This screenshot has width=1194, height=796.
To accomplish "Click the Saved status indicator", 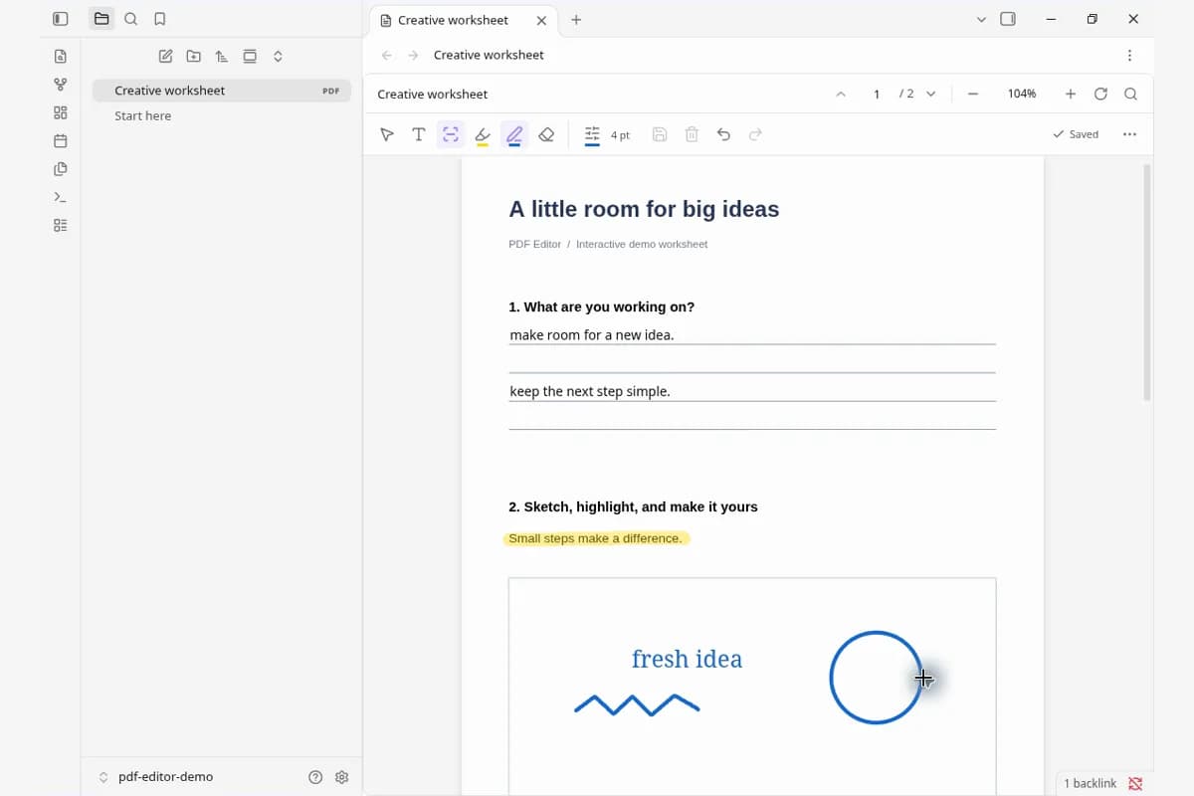I will (x=1076, y=134).
